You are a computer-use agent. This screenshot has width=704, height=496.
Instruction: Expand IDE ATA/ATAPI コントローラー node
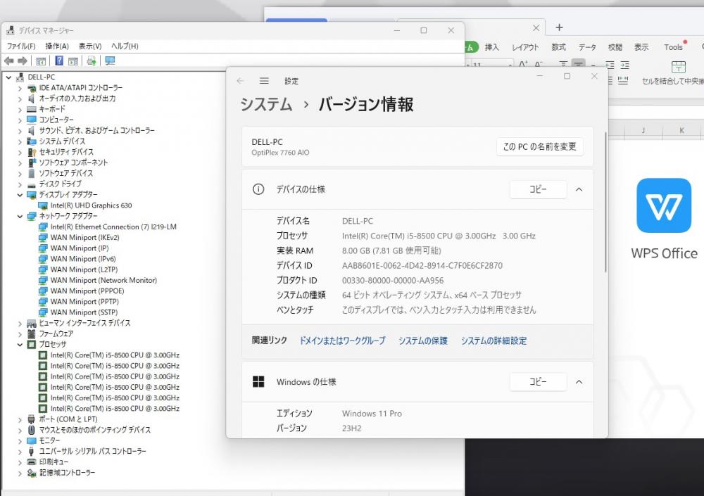(x=20, y=88)
